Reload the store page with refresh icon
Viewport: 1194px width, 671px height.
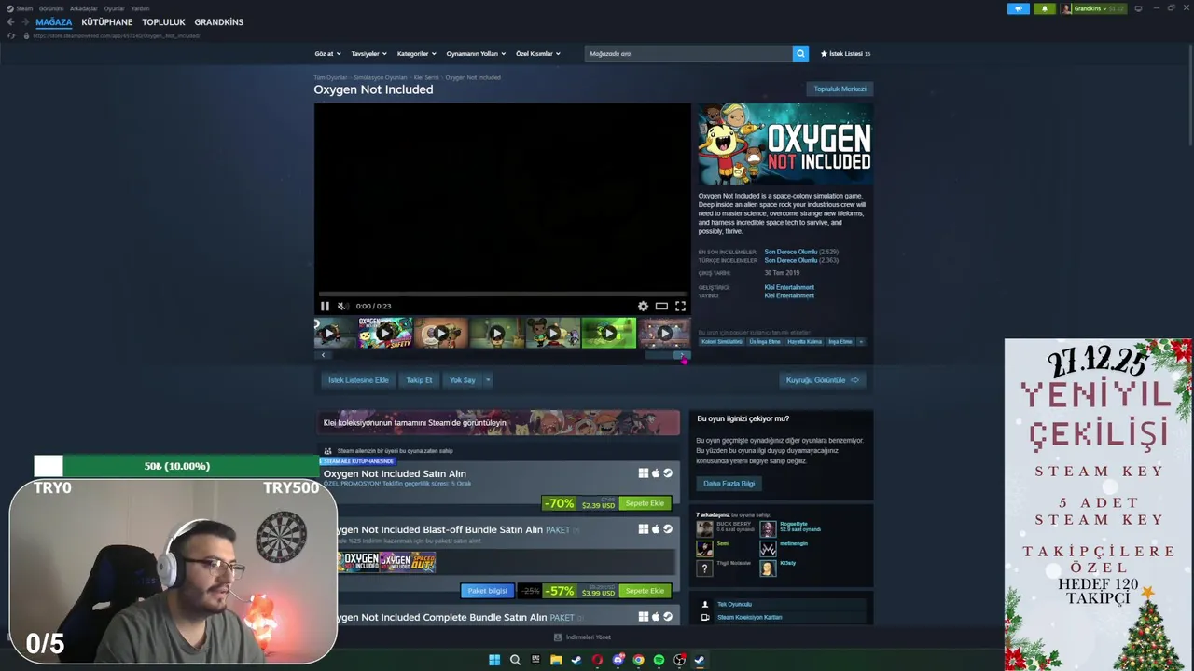point(11,35)
